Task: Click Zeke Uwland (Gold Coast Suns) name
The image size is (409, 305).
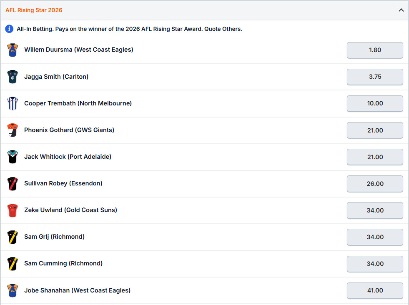Action: click(71, 210)
